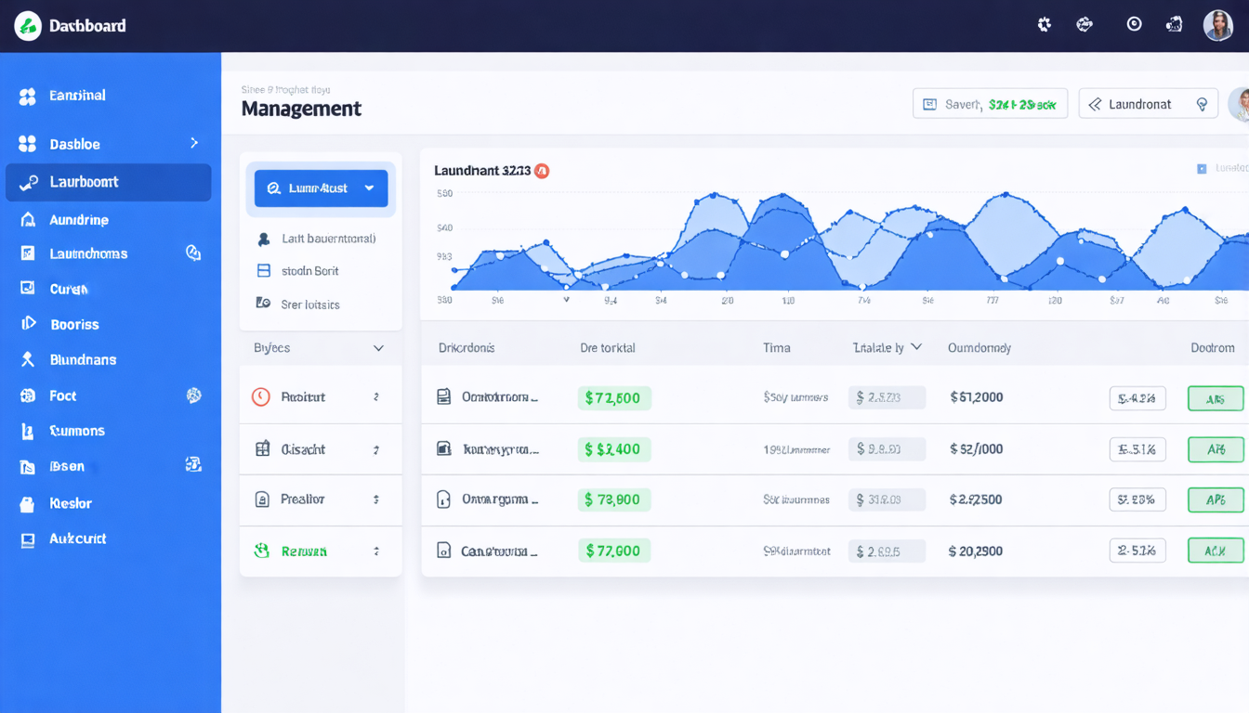The height and width of the screenshot is (713, 1249).
Task: Open the Laundronat selector in header
Action: [1149, 104]
